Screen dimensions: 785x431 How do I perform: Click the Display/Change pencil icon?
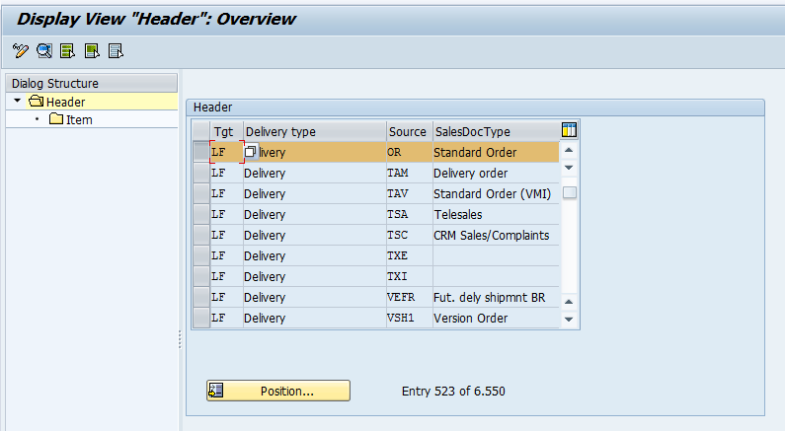(21, 50)
